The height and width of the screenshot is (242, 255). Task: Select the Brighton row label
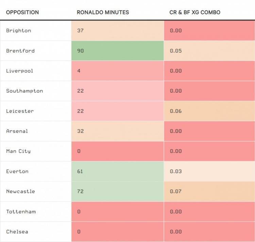tap(19, 31)
